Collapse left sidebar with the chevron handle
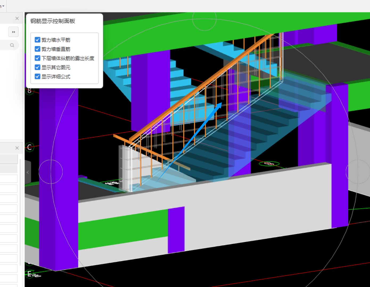This screenshot has height=287, width=370. coord(28,172)
